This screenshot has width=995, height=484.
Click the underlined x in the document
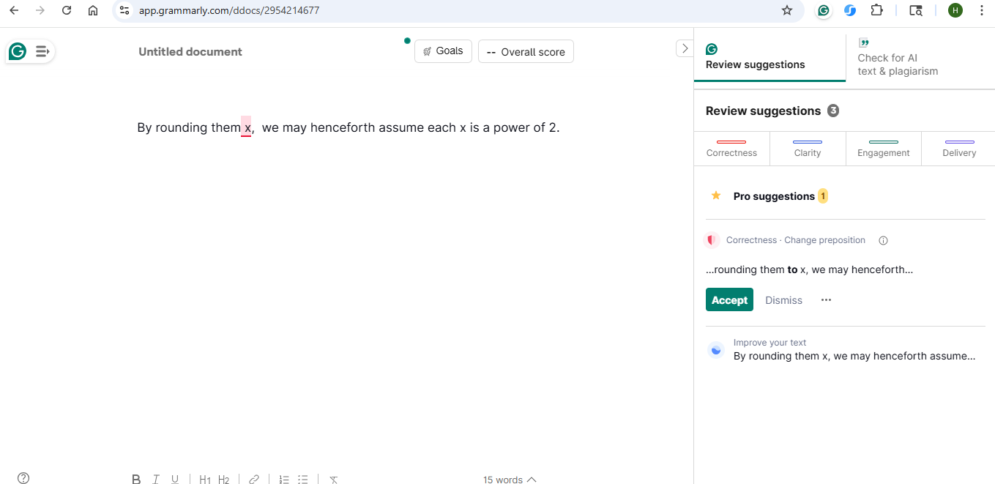pyautogui.click(x=247, y=127)
